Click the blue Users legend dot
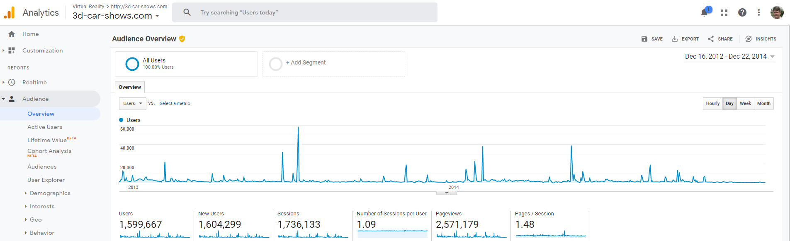Viewport: 790px width, 241px height. (x=121, y=120)
